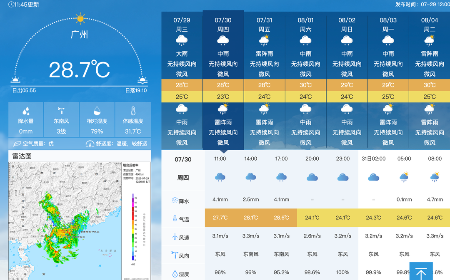This screenshot has height=280, width=450.
Task: Select the 08/01 Saturday forecast tab
Action: [x=306, y=80]
